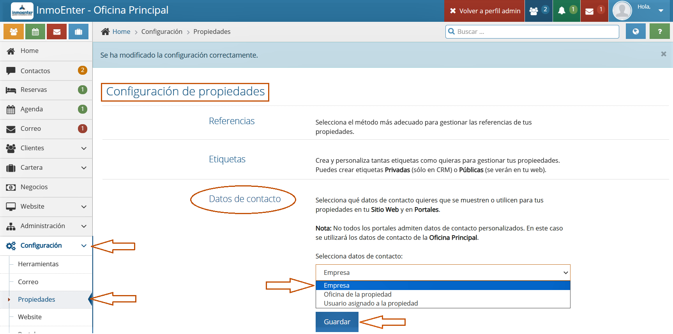Expand the Administración sidebar chevron
The width and height of the screenshot is (673, 334).
pos(84,226)
